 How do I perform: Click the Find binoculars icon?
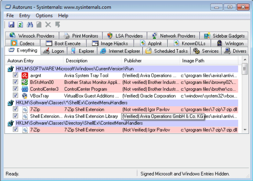[30, 25]
